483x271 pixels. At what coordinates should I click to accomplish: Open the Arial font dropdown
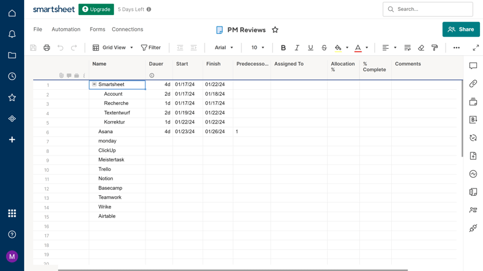point(223,48)
